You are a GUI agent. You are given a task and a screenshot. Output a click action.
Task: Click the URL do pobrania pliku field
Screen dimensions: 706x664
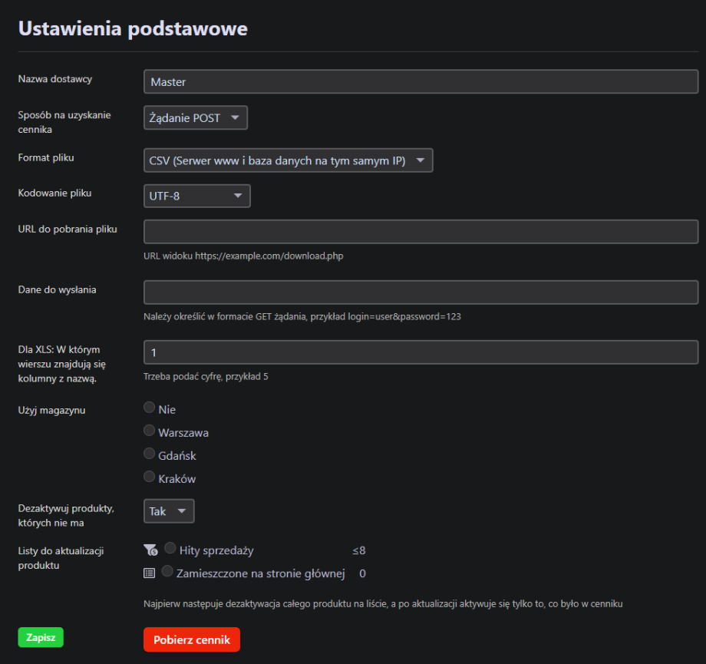421,232
